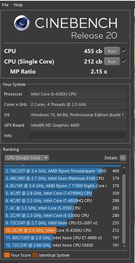Click the 455 cb CPU score
135x263 pixels.
93,51
